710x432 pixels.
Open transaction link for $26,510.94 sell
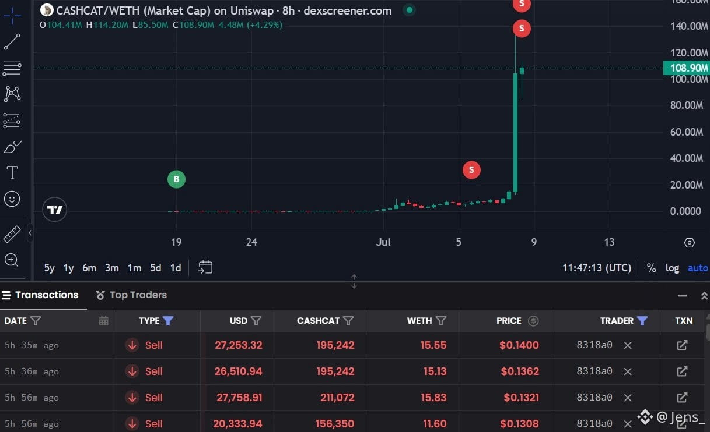pyautogui.click(x=682, y=371)
